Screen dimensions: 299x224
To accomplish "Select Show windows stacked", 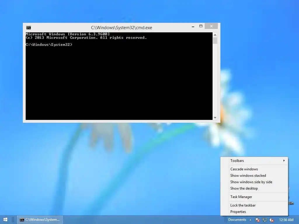I will pos(258,175).
